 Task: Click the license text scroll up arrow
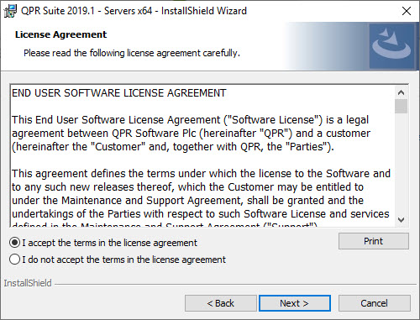(x=401, y=92)
